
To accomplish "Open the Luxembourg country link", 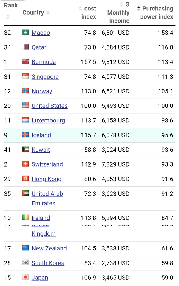I will (x=48, y=121).
